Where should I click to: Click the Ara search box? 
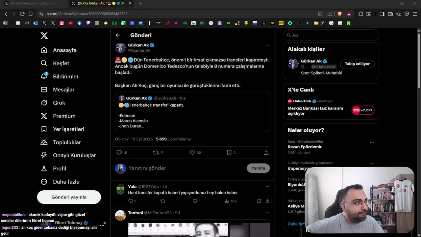331,35
